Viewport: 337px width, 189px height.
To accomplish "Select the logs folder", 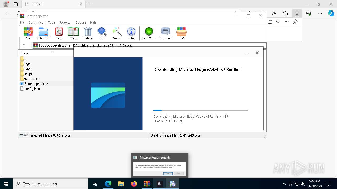I will pyautogui.click(x=25, y=64).
